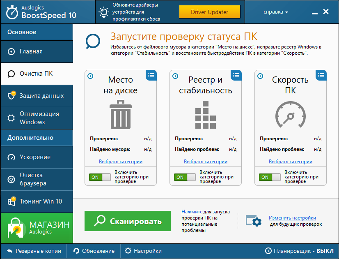Open list icon on Место на диске card
The image size is (339, 259).
click(x=151, y=75)
